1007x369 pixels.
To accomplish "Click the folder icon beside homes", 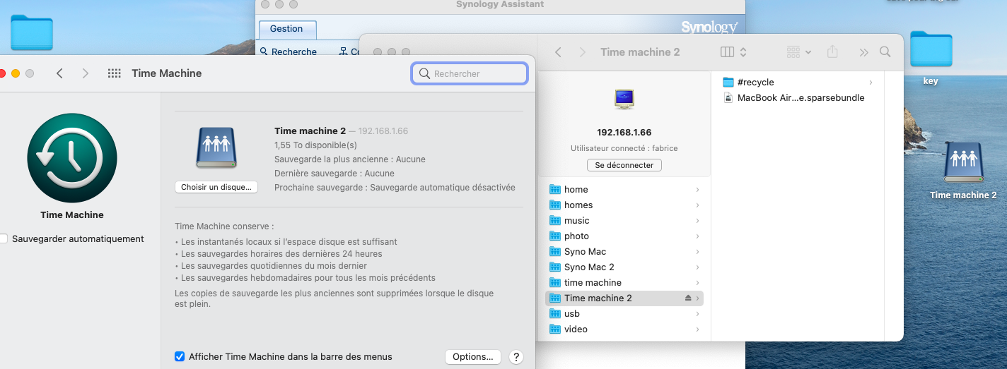I will point(555,205).
